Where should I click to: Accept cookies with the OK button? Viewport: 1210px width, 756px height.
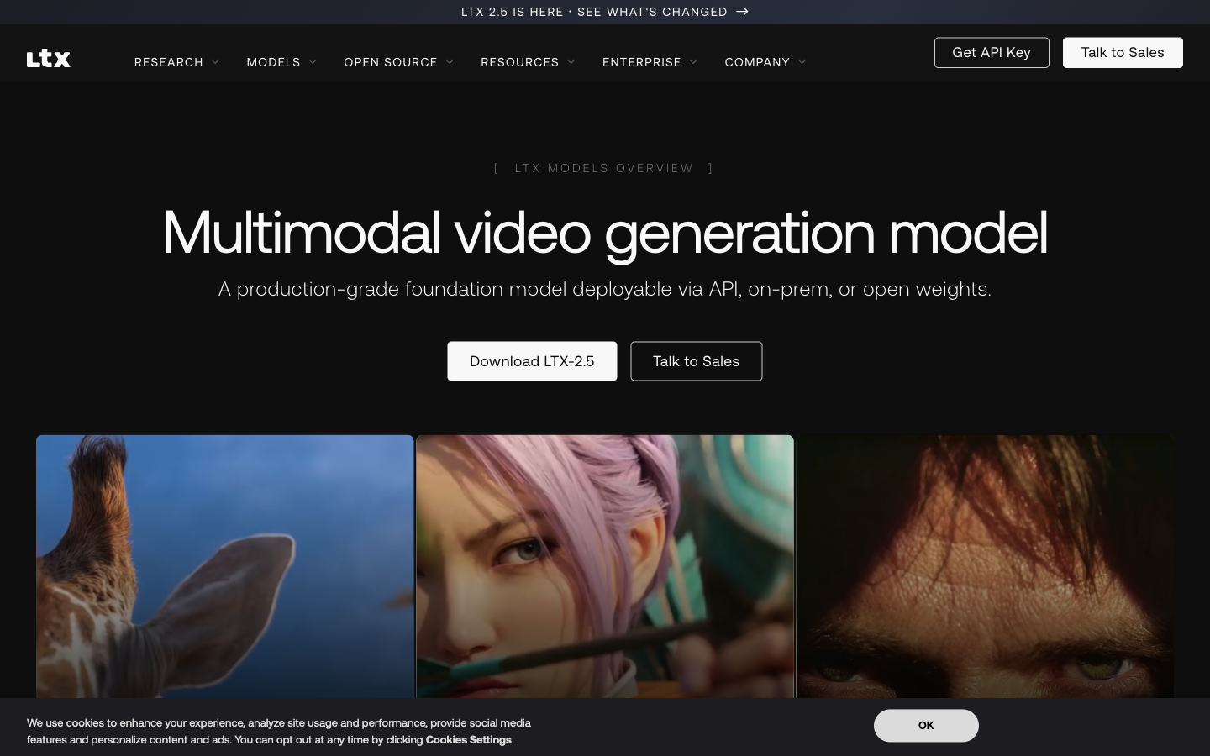click(926, 726)
